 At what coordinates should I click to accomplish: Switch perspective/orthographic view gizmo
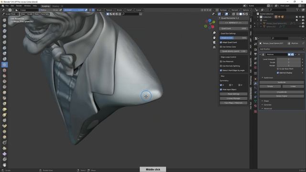[214, 47]
